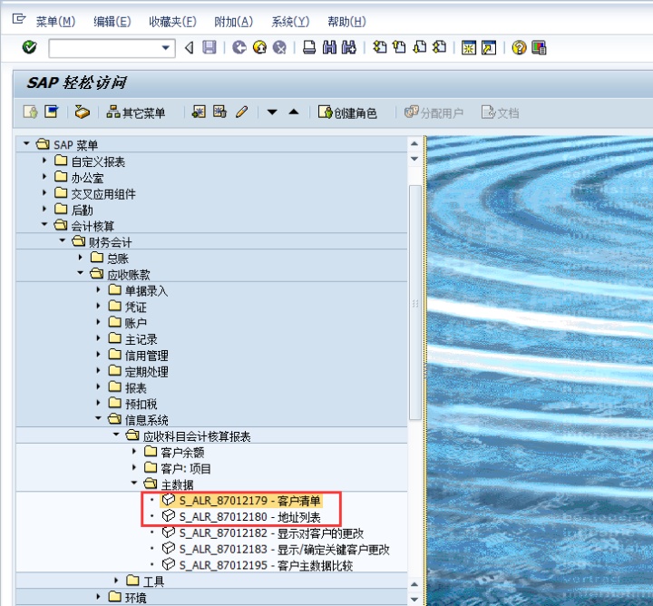The width and height of the screenshot is (653, 606).
Task: Click the Move Favorites Up arrow
Action: (x=294, y=112)
